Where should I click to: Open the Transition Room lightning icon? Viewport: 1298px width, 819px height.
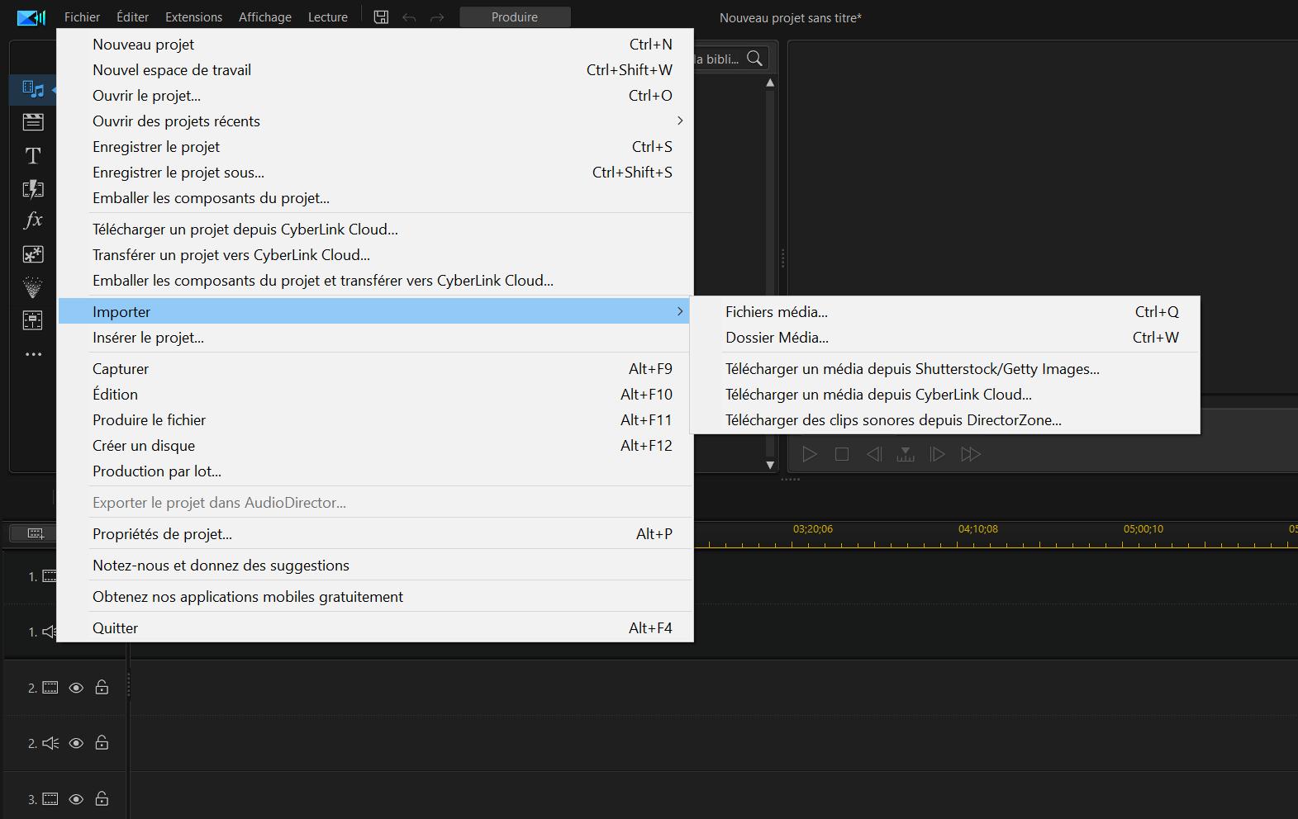point(33,189)
